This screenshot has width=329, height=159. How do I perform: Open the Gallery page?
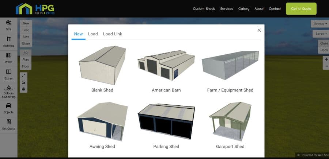pos(244,9)
